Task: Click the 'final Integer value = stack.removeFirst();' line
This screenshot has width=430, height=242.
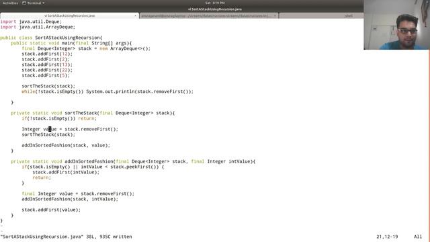Action: pyautogui.click(x=78, y=194)
